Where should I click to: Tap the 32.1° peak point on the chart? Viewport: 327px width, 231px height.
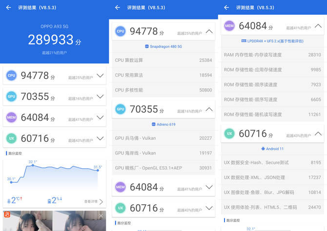tap(33, 165)
